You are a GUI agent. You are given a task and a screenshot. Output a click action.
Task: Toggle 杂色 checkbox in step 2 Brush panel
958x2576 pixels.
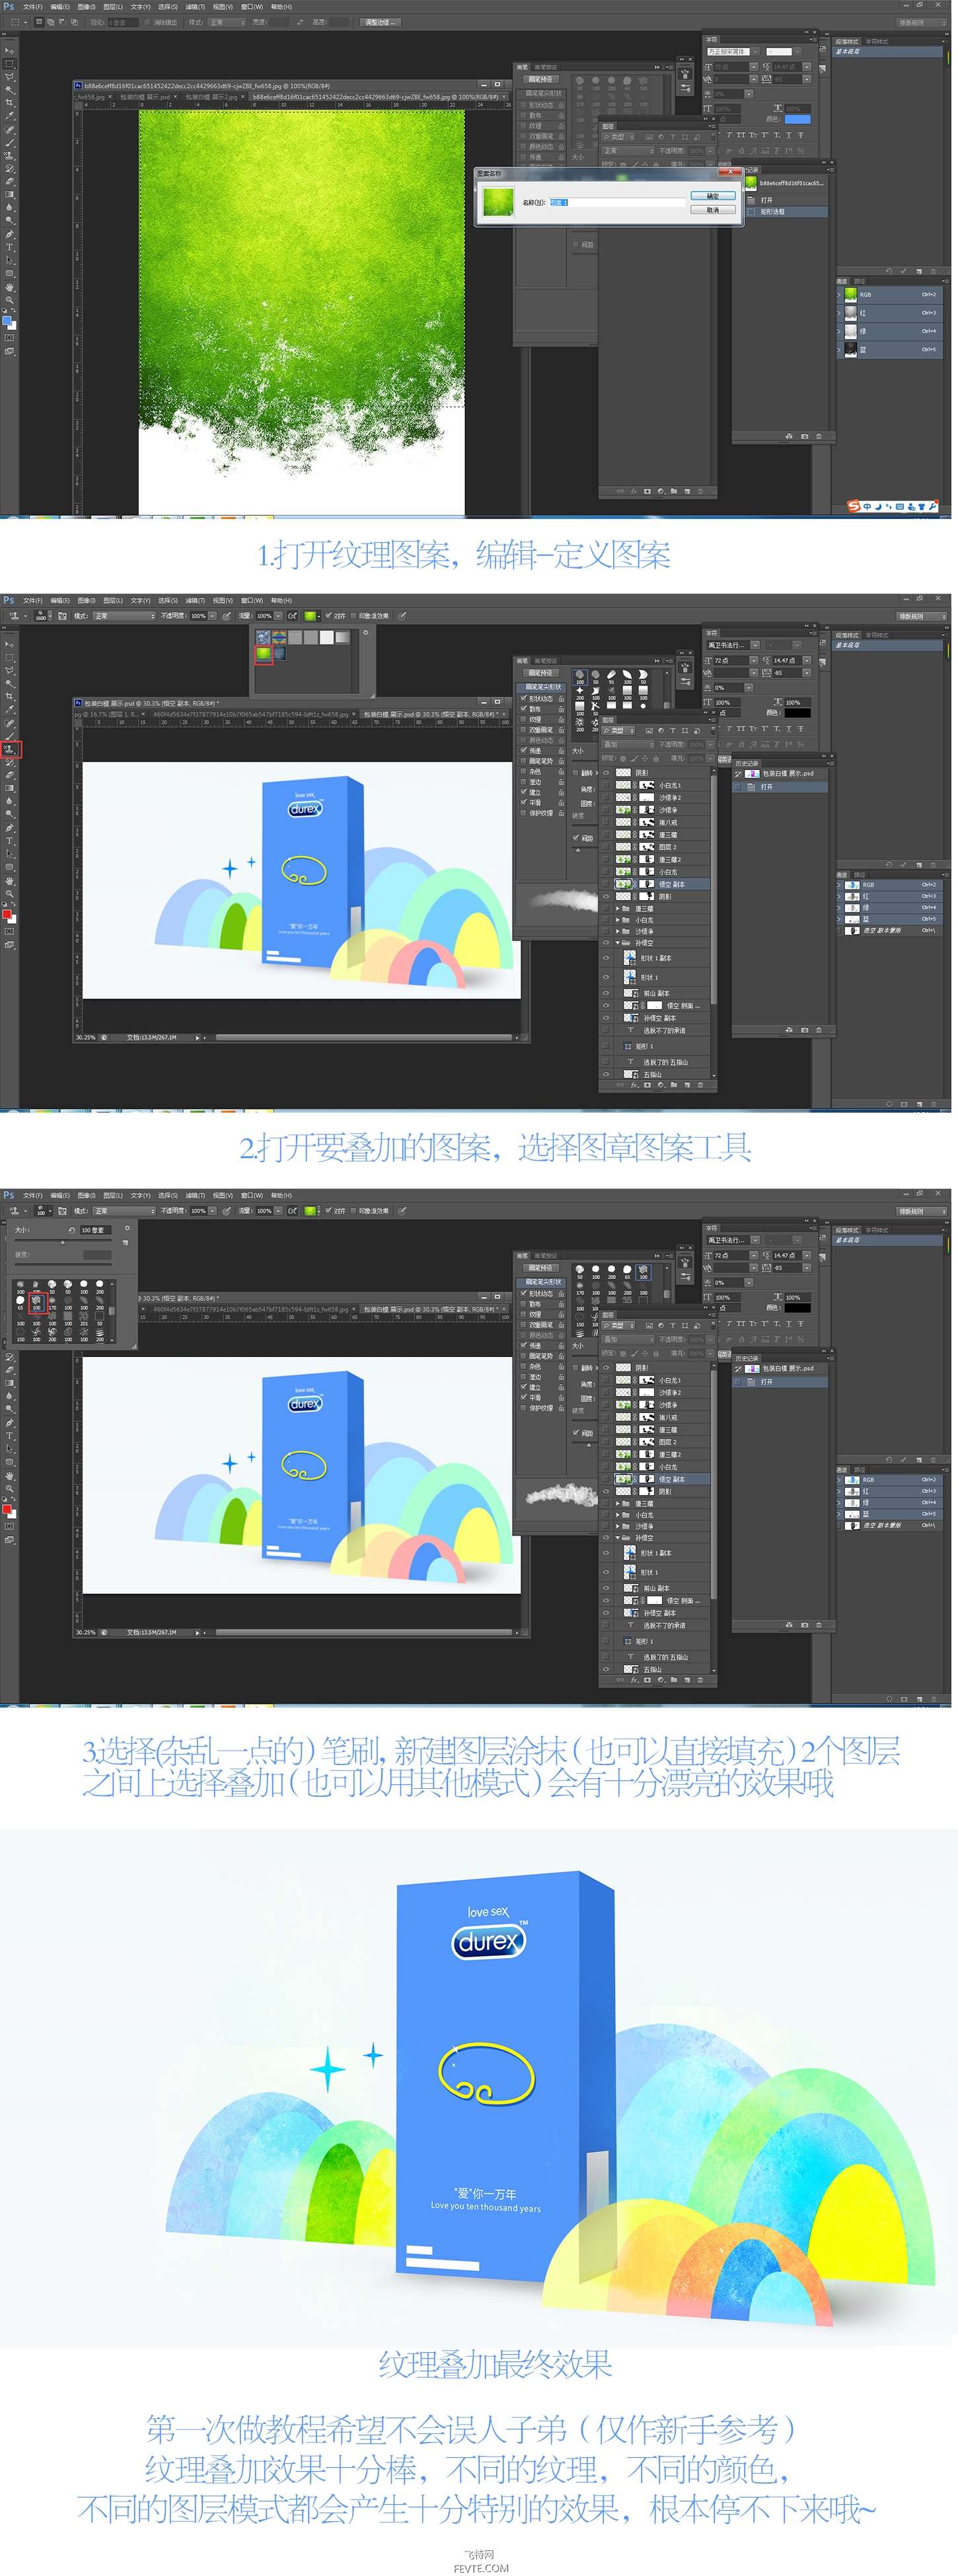(x=523, y=771)
